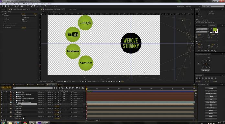The width and height of the screenshot is (225, 124).
Task: Open the Window menu
Action: coord(44,4)
